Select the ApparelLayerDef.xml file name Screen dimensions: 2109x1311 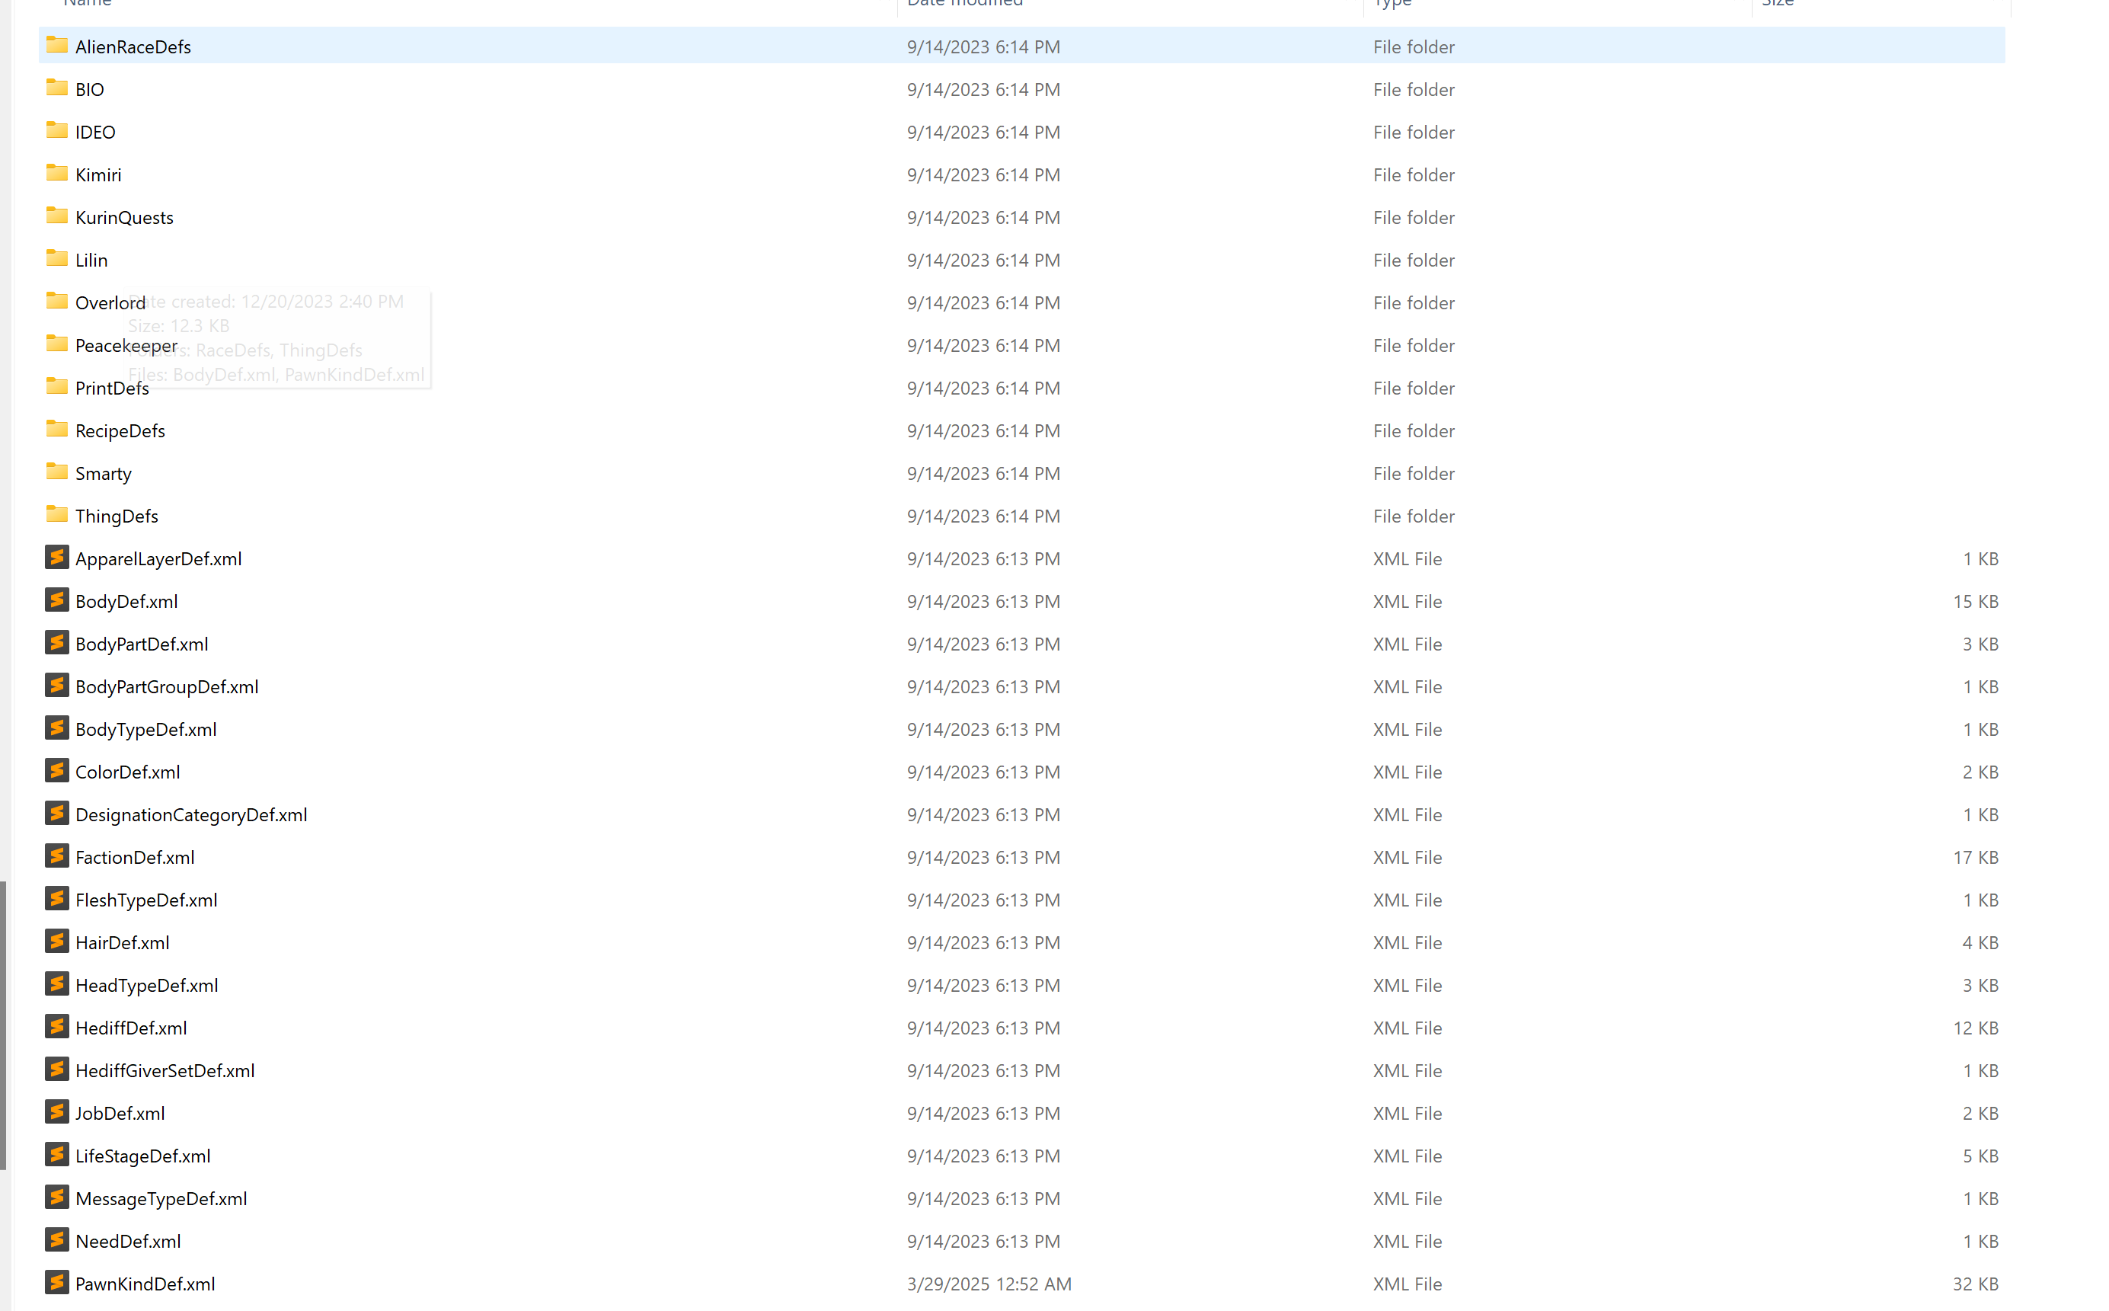click(x=158, y=559)
